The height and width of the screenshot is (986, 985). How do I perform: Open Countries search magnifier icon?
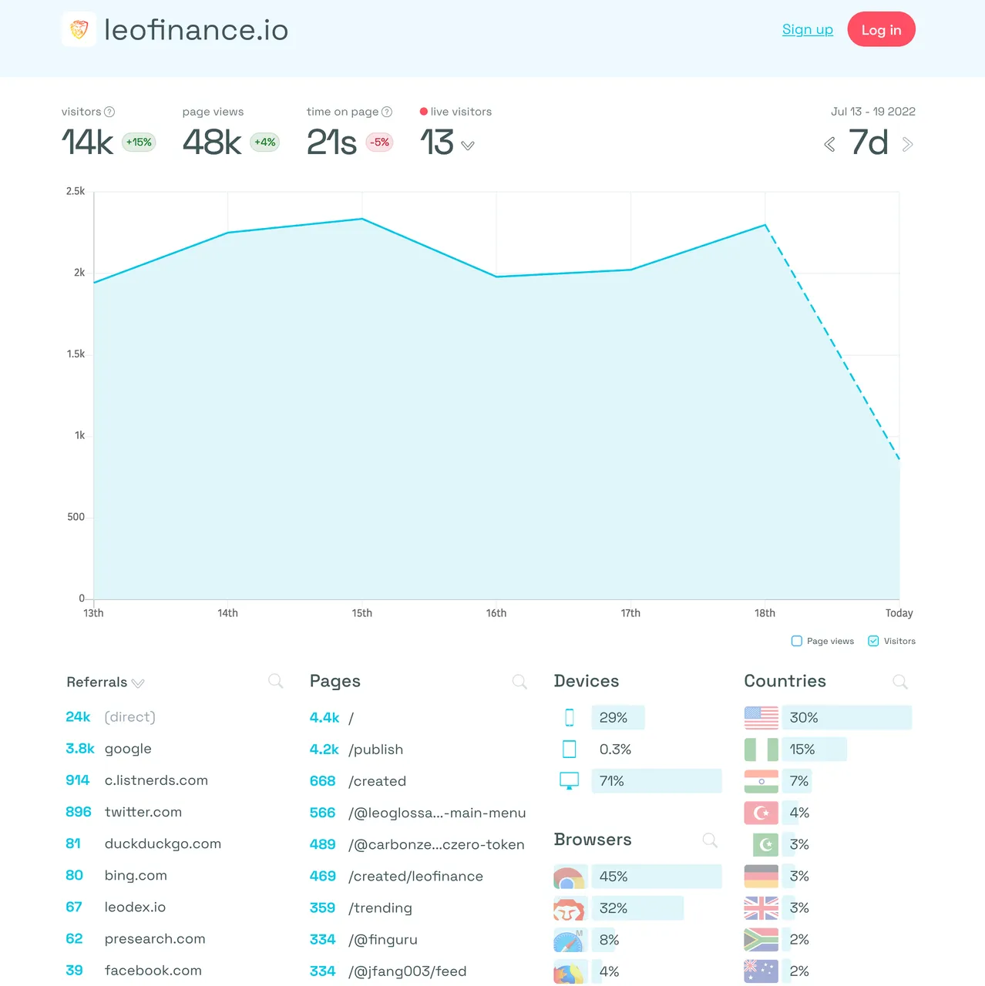[899, 682]
